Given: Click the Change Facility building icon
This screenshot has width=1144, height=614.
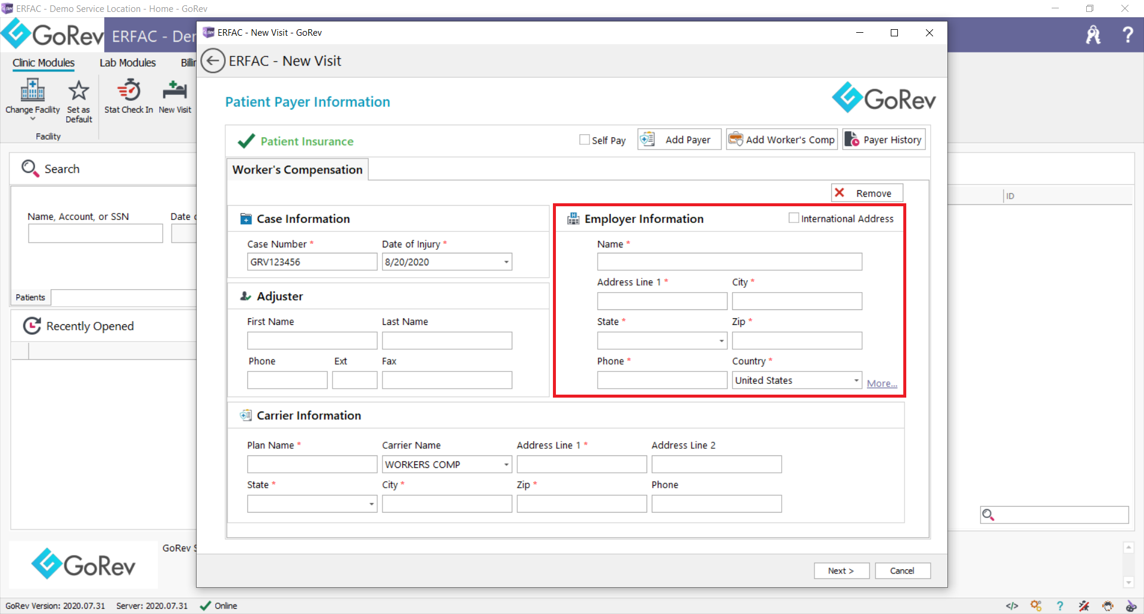Looking at the screenshot, I should pyautogui.click(x=32, y=91).
